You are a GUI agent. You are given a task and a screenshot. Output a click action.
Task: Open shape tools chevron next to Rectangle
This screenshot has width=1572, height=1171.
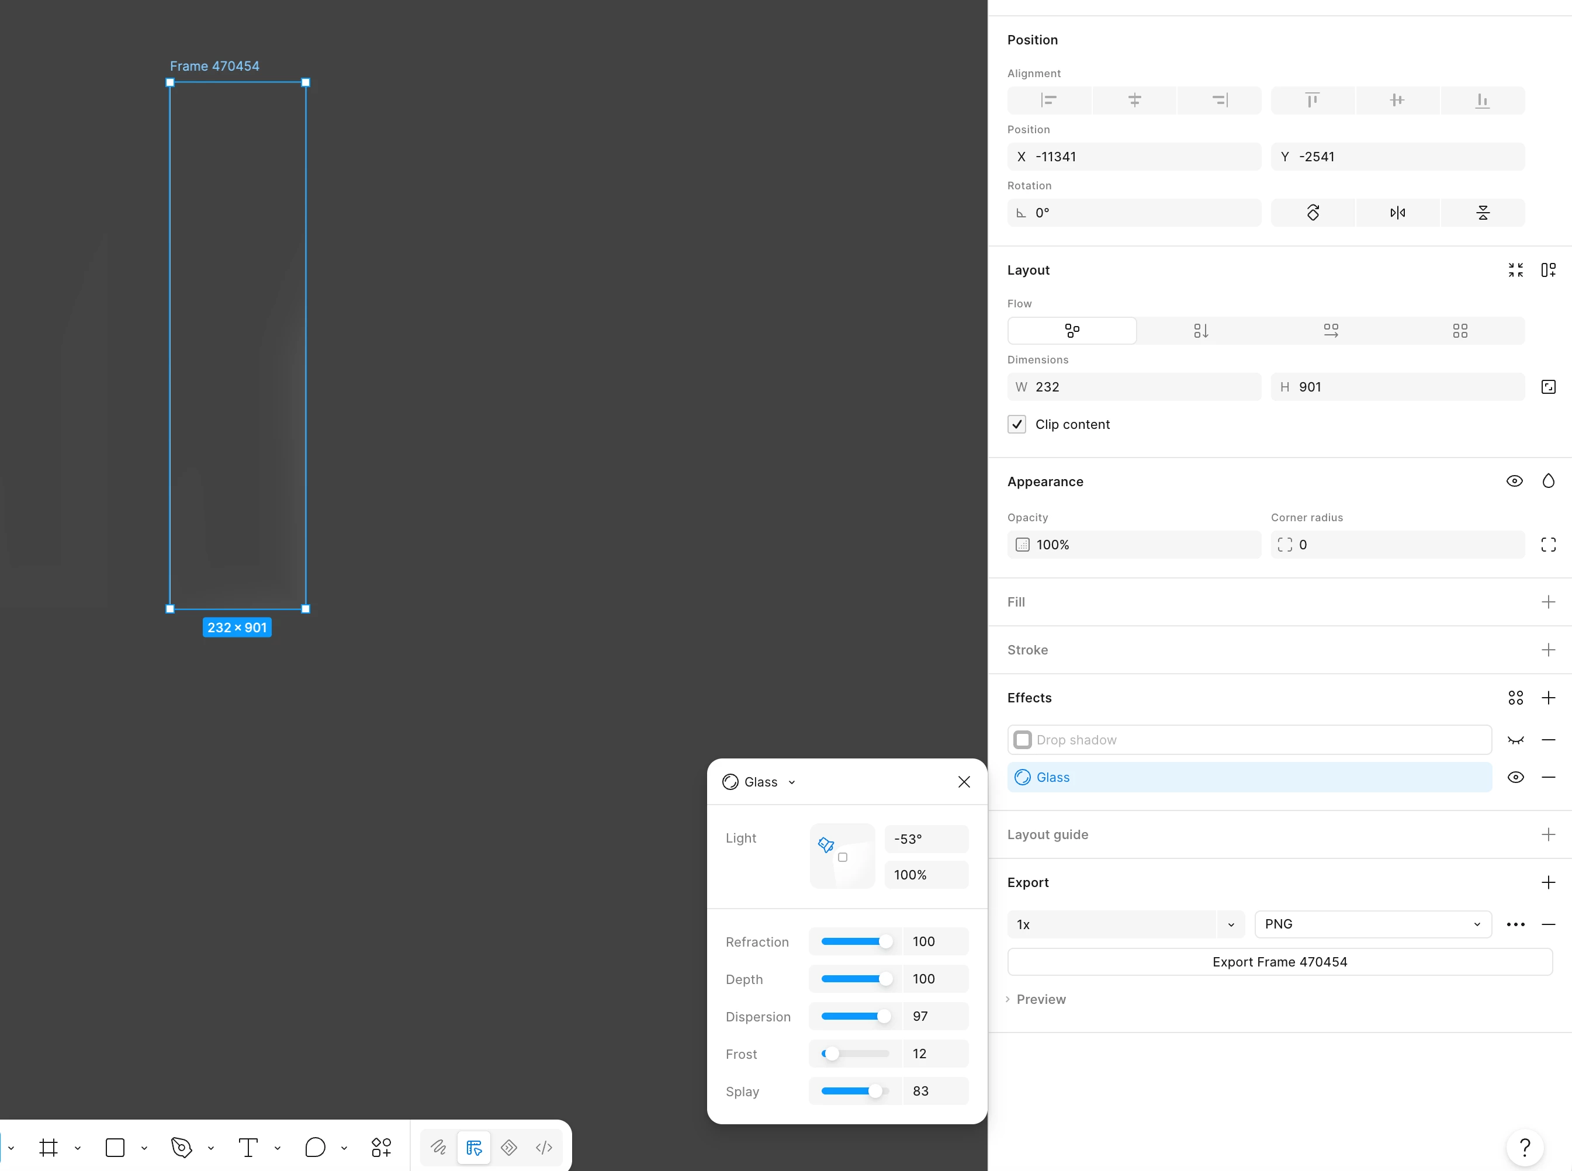tap(144, 1148)
